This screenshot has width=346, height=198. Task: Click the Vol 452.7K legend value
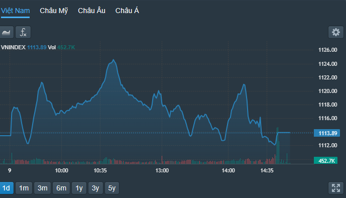tap(62, 47)
